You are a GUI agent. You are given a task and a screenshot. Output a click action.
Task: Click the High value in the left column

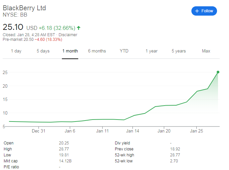click(64, 149)
